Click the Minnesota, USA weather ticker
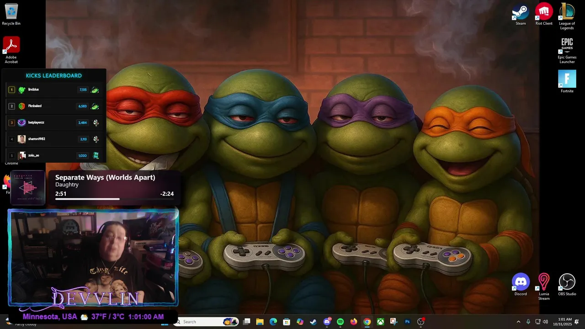The width and height of the screenshot is (585, 329). pyautogui.click(x=93, y=317)
